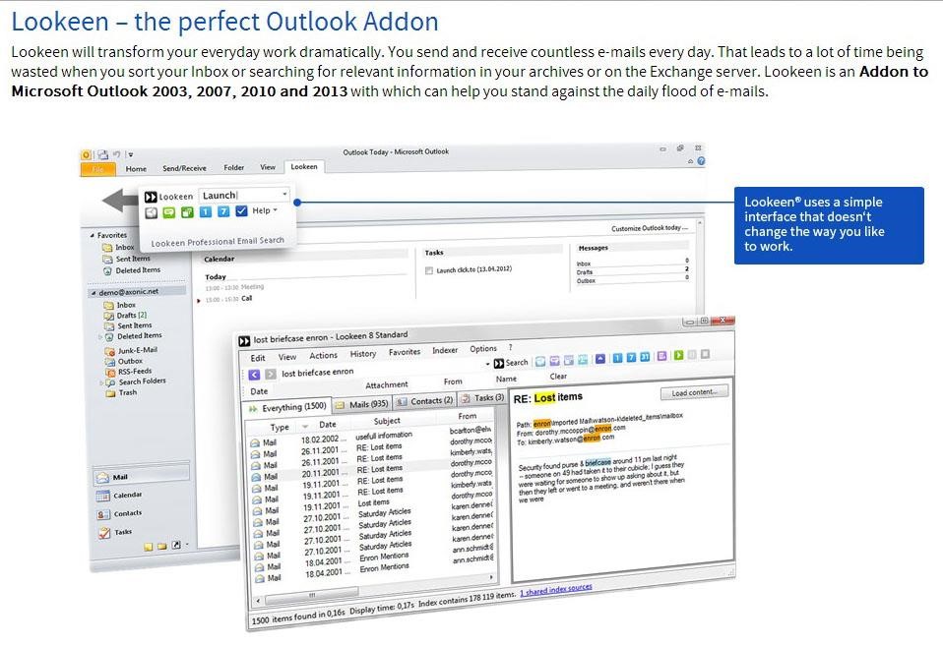Image resolution: width=943 pixels, height=646 pixels.
Task: Tick the 'Launch click.to' task checkbox
Action: pyautogui.click(x=429, y=271)
